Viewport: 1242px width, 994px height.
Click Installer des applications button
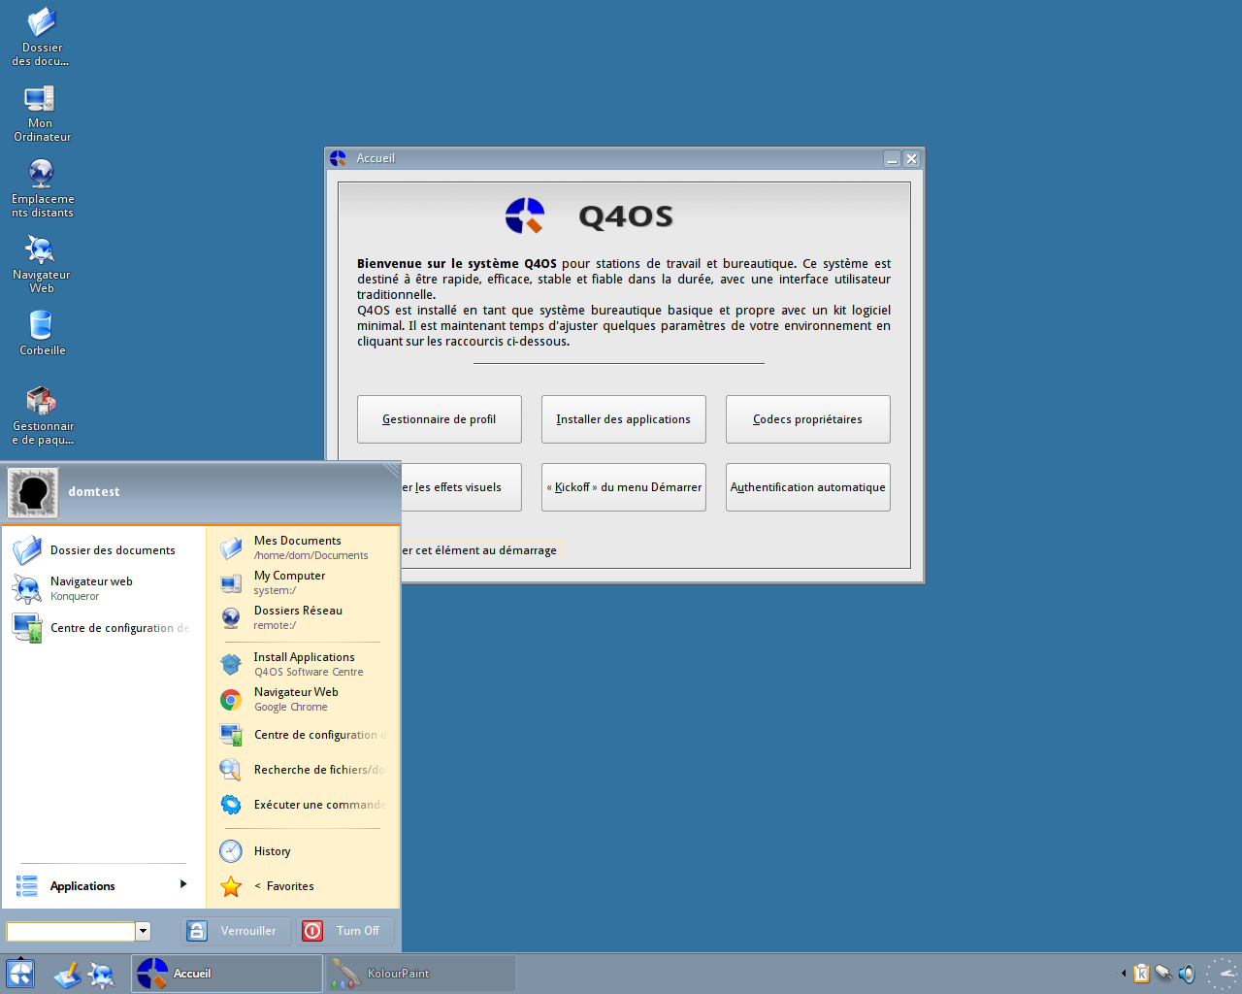[624, 419]
